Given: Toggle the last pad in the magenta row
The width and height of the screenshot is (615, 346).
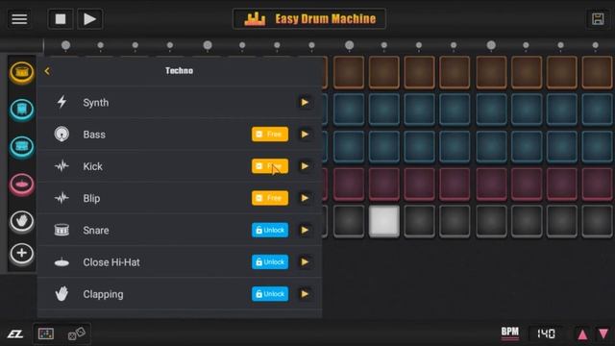Looking at the screenshot, I should tap(597, 184).
